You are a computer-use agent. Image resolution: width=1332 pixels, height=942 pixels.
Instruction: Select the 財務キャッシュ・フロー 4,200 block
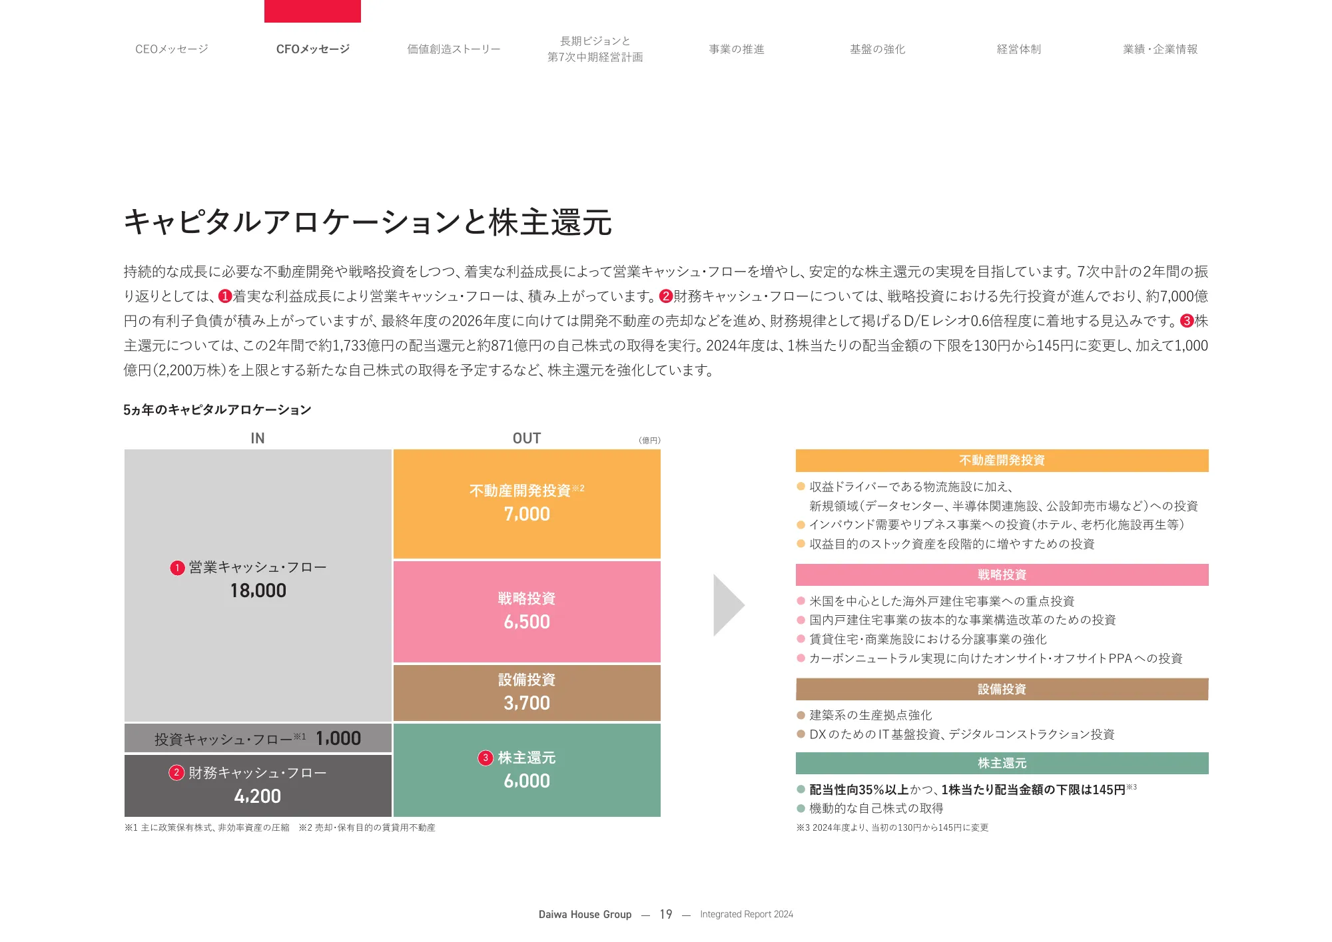[258, 786]
